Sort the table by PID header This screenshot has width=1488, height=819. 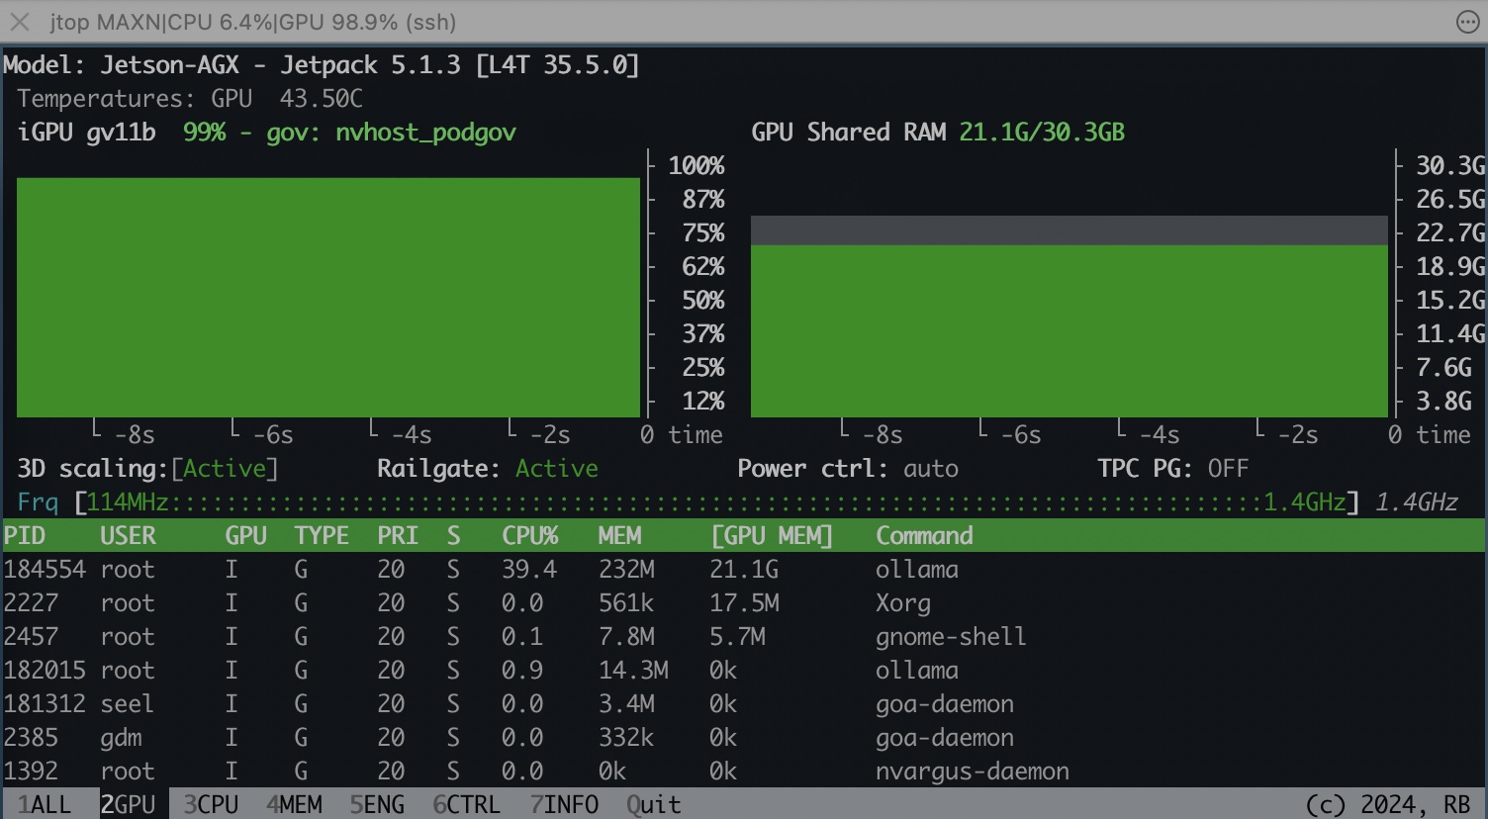25,535
